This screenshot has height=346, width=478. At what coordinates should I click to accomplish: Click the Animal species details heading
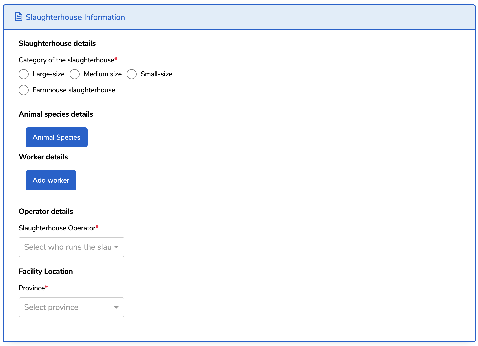[56, 114]
